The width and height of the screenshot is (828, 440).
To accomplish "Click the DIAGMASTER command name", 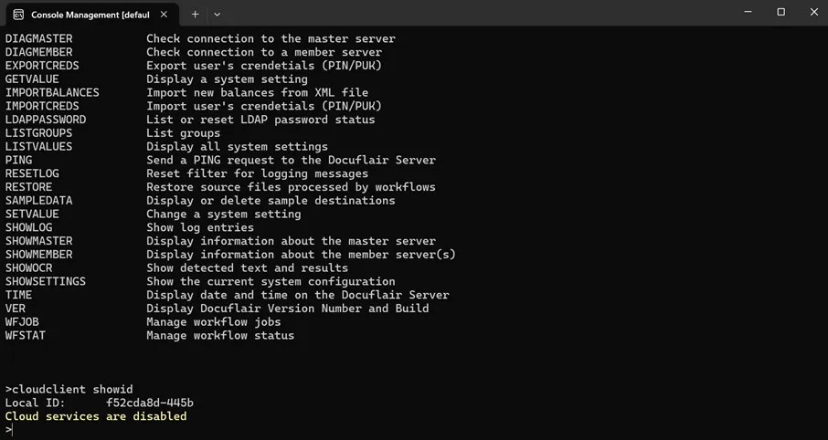I will pyautogui.click(x=38, y=38).
